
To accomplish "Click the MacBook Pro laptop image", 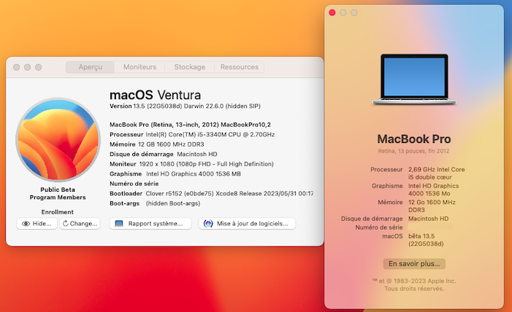I will [414, 79].
